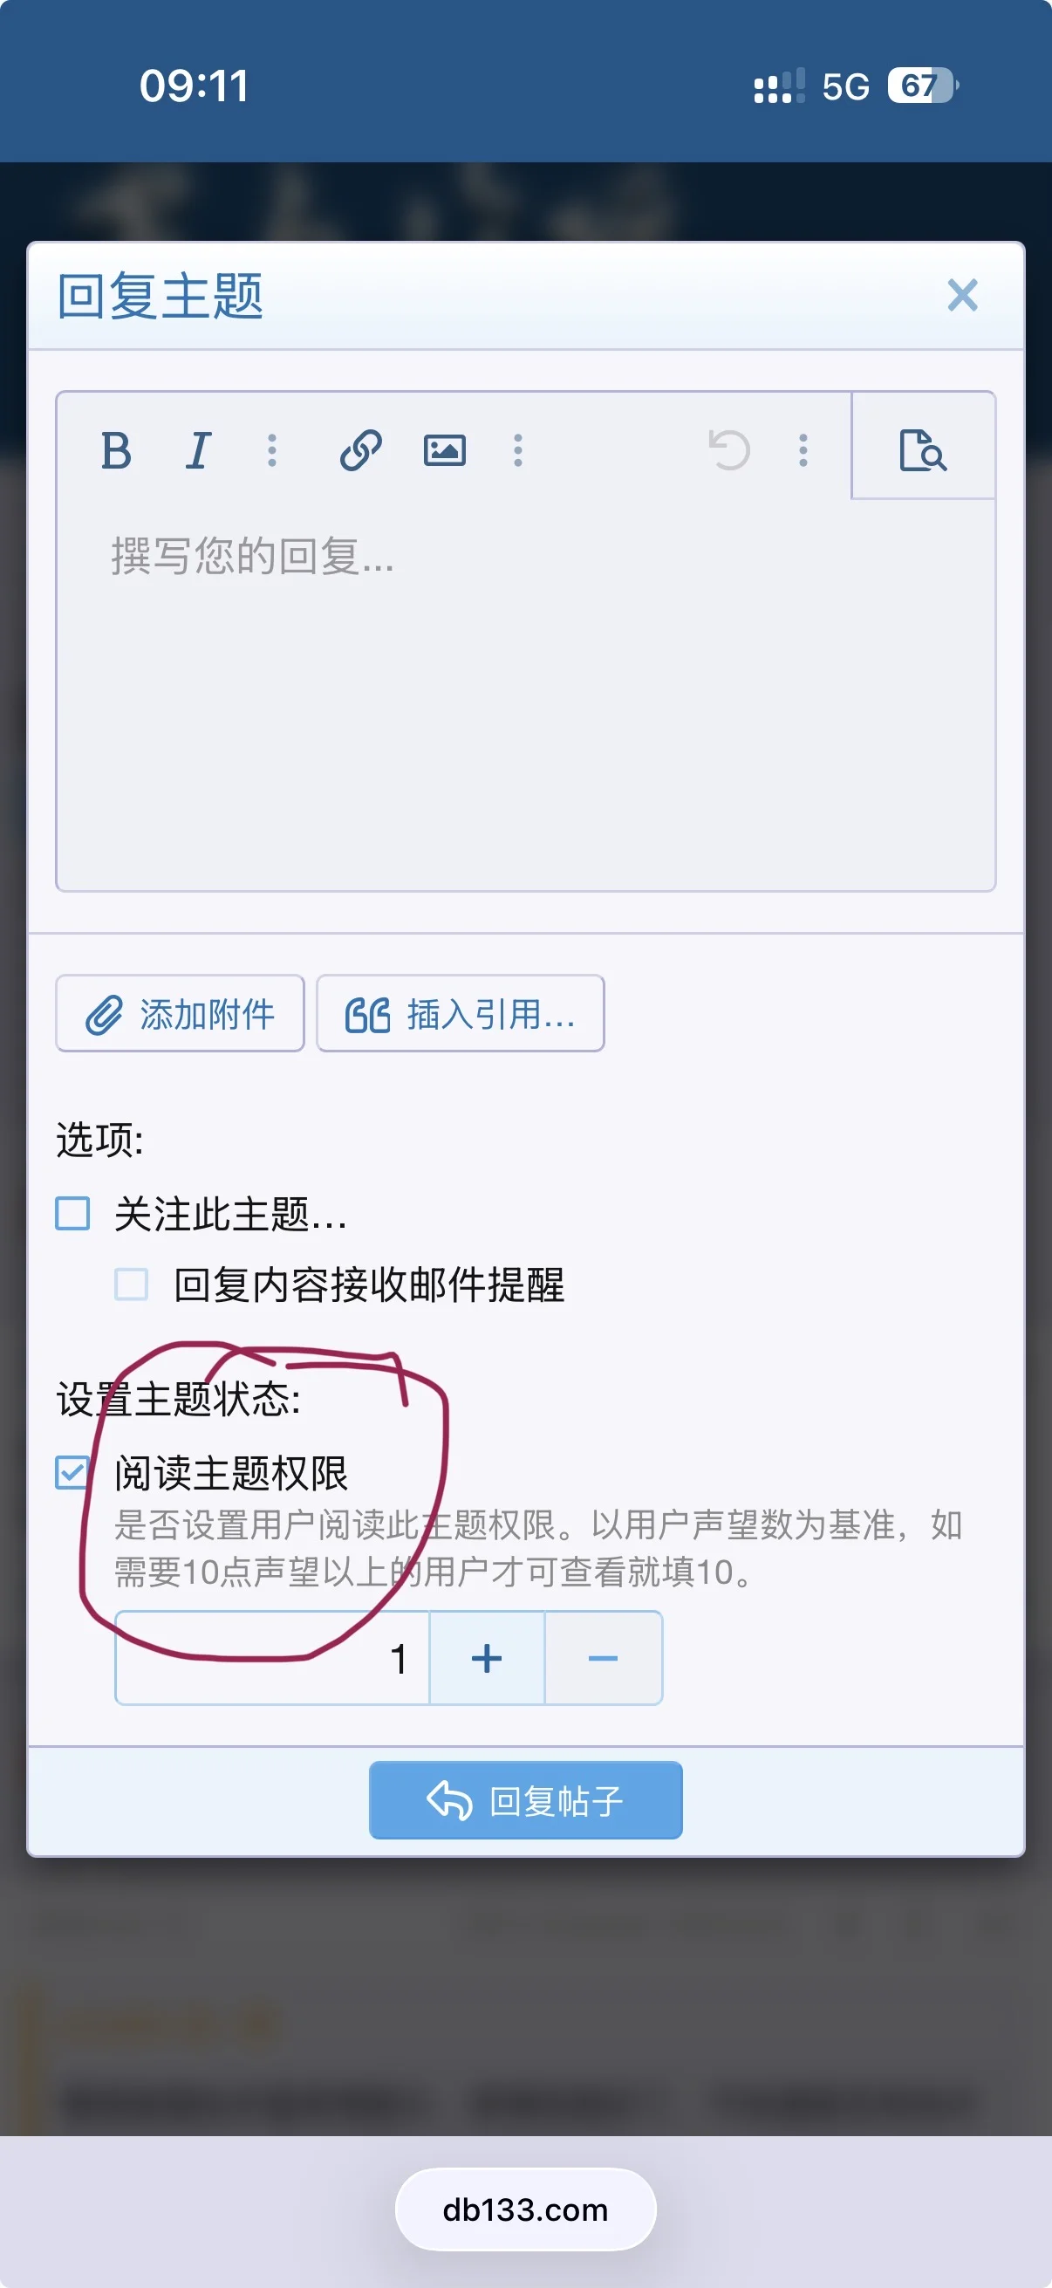Image resolution: width=1052 pixels, height=2288 pixels.
Task: Insert a hyperlink into reply
Action: [x=361, y=450]
